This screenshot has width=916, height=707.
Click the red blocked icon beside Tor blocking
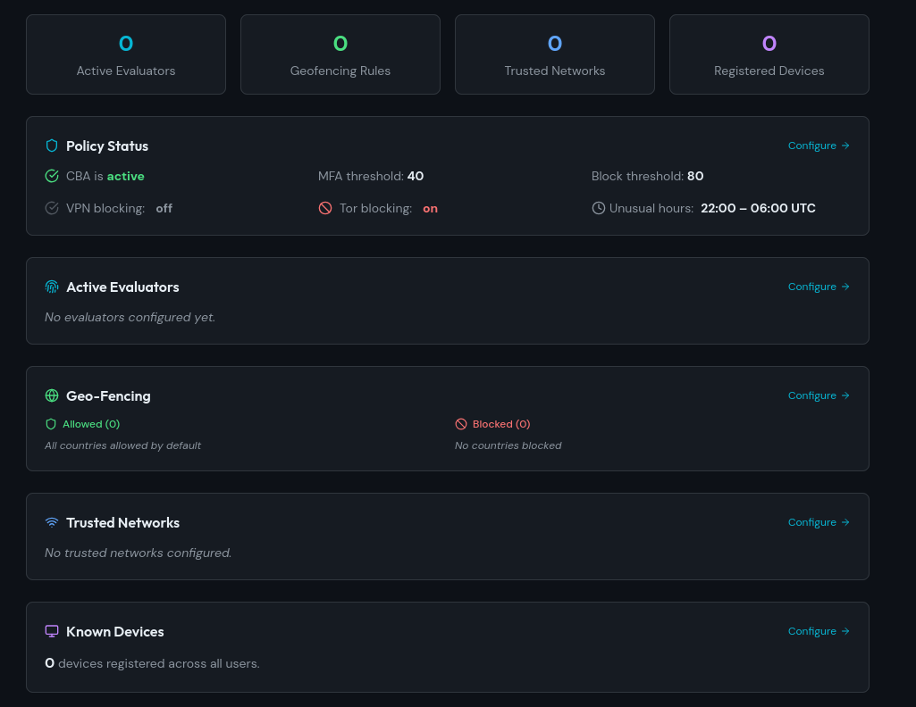(324, 207)
